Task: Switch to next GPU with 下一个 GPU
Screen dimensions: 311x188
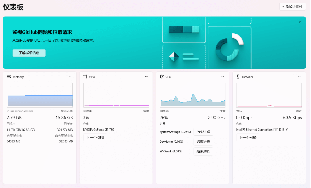Action: (95, 138)
